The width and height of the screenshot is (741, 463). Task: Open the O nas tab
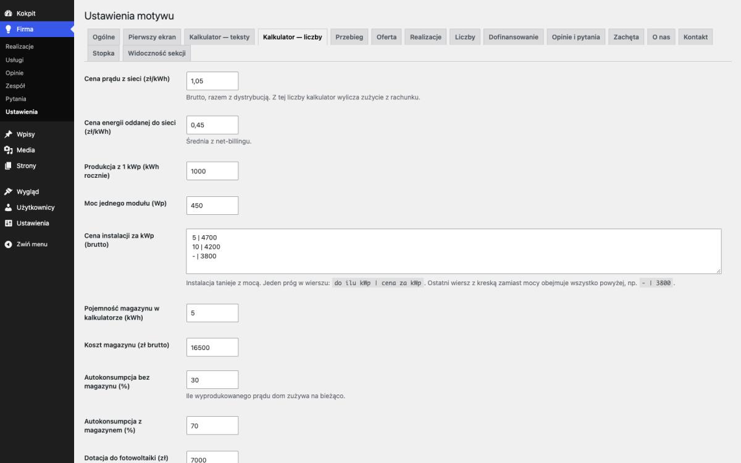pyautogui.click(x=661, y=37)
